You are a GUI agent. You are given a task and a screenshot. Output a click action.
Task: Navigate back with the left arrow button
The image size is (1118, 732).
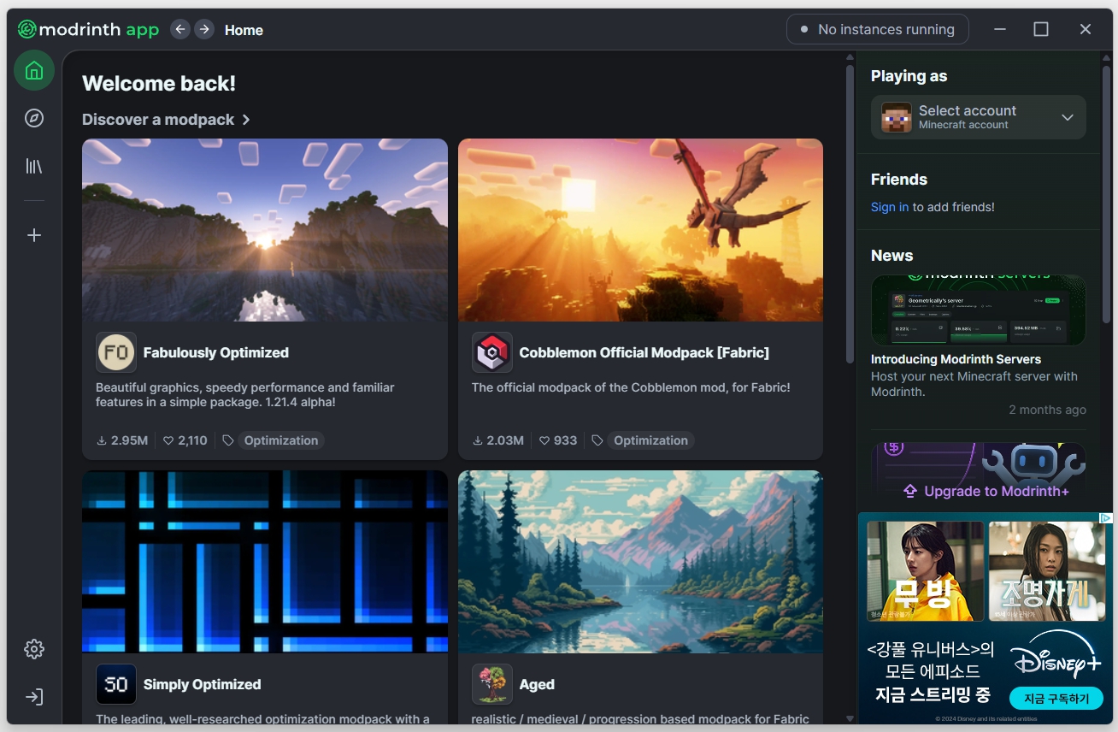click(x=179, y=29)
